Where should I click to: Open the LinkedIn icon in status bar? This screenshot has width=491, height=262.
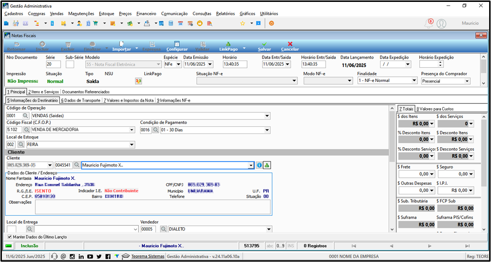click(81, 256)
